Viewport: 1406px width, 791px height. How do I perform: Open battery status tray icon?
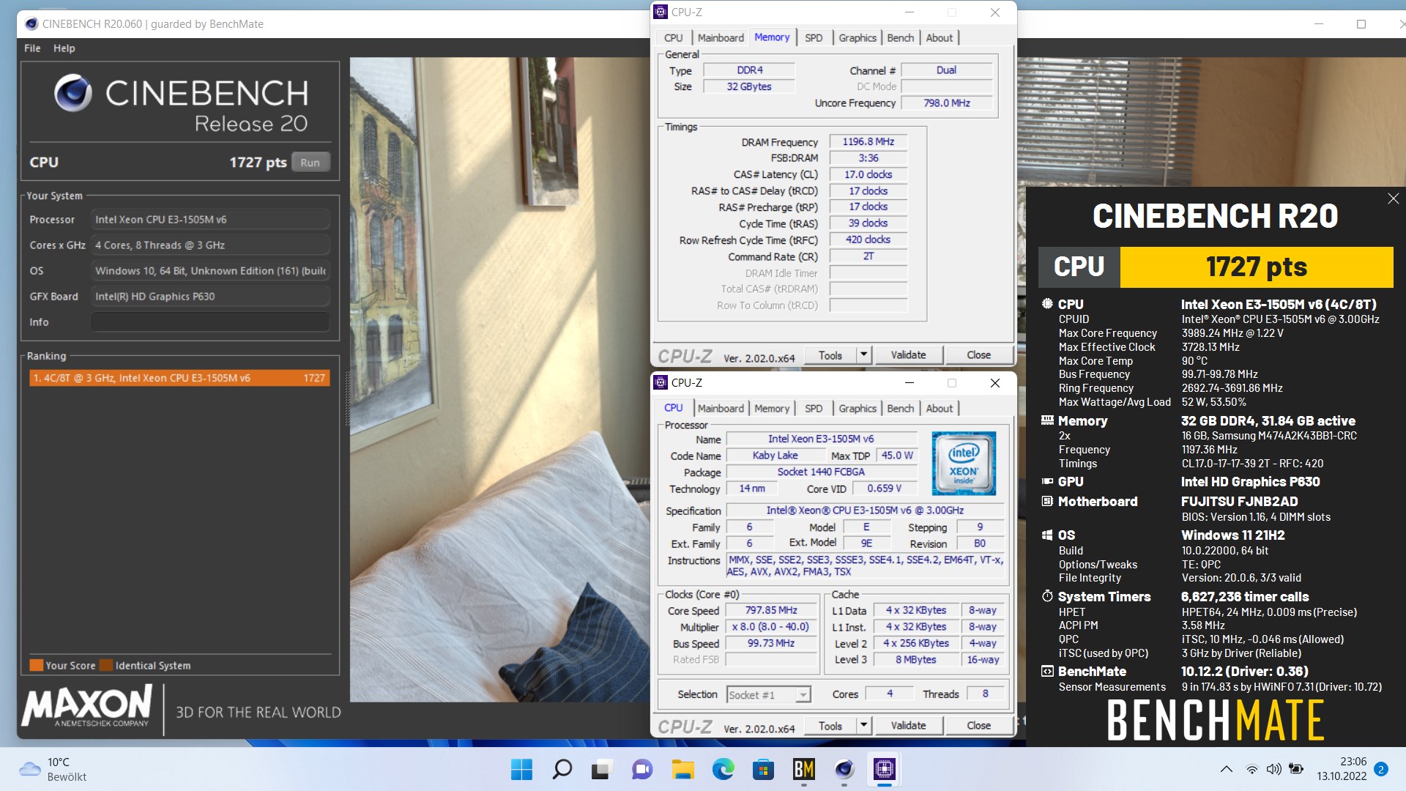[x=1296, y=769]
